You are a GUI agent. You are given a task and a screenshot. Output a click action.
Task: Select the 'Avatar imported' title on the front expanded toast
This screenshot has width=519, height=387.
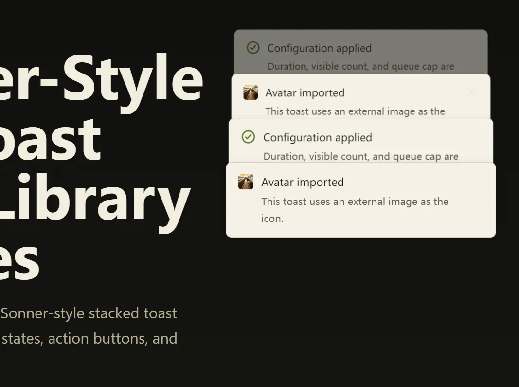pos(303,182)
